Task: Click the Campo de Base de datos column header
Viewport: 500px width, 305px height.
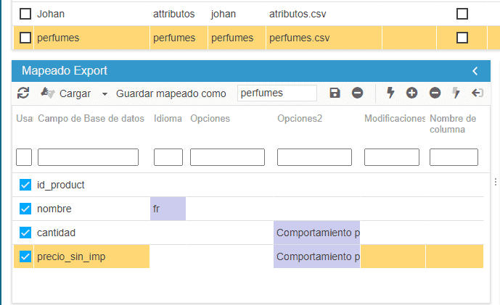Action: pos(91,118)
